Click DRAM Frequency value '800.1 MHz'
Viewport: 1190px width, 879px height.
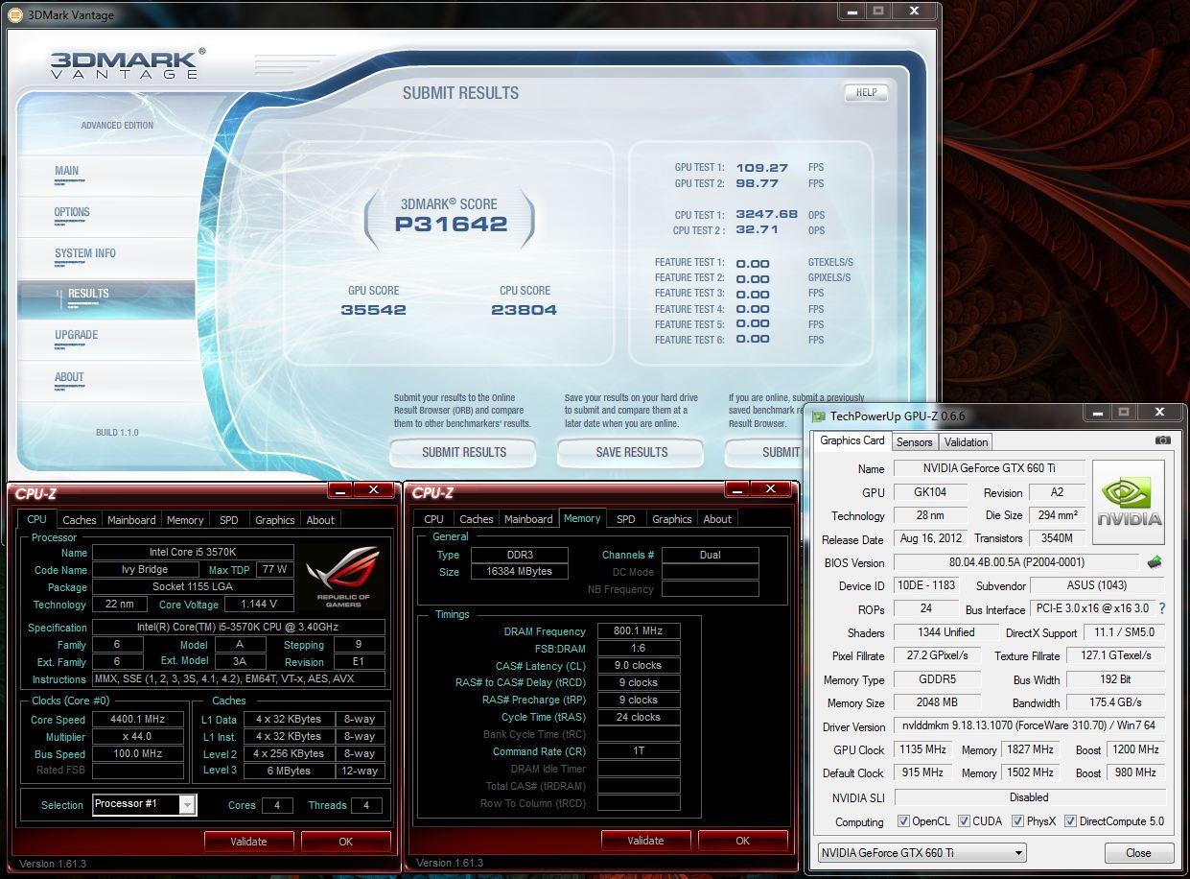pyautogui.click(x=639, y=631)
